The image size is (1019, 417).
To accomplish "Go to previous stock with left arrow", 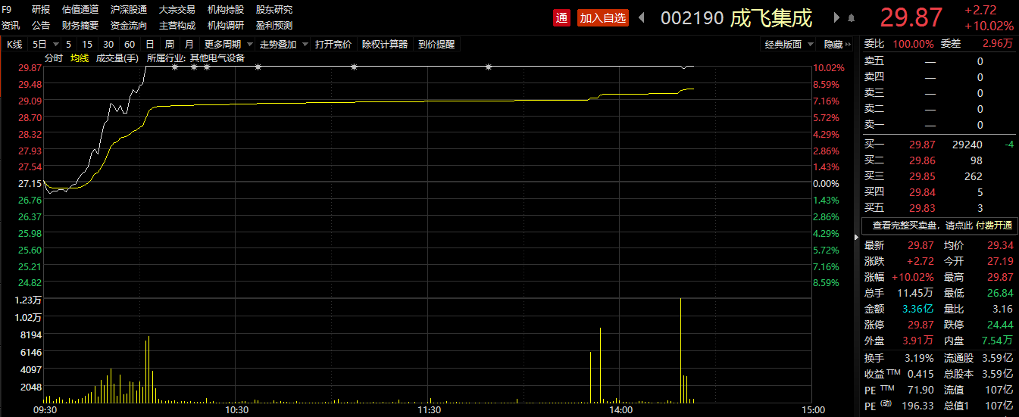I will [641, 17].
